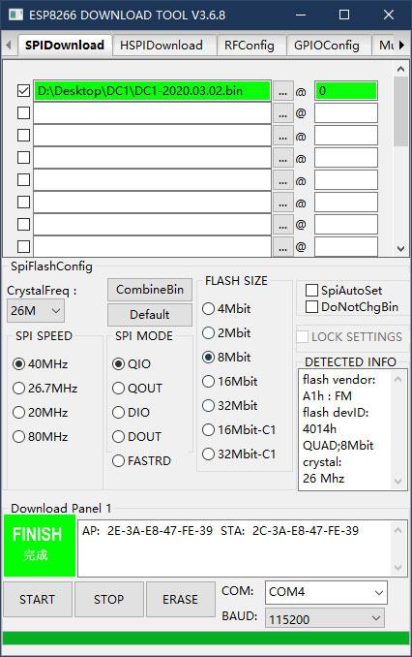
Task: Click scroll up arrow of file list
Action: coord(400,69)
